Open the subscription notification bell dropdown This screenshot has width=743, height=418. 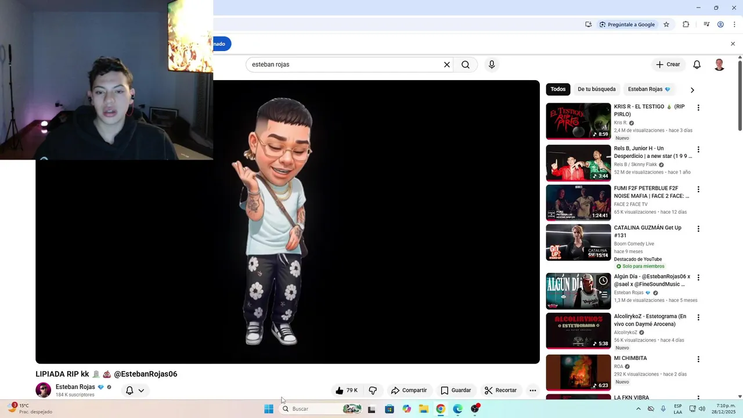(135, 390)
